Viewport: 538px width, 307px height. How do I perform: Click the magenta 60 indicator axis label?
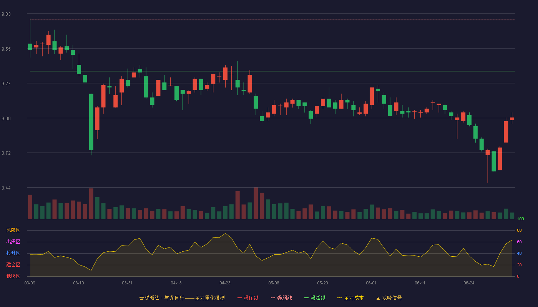(x=519, y=242)
